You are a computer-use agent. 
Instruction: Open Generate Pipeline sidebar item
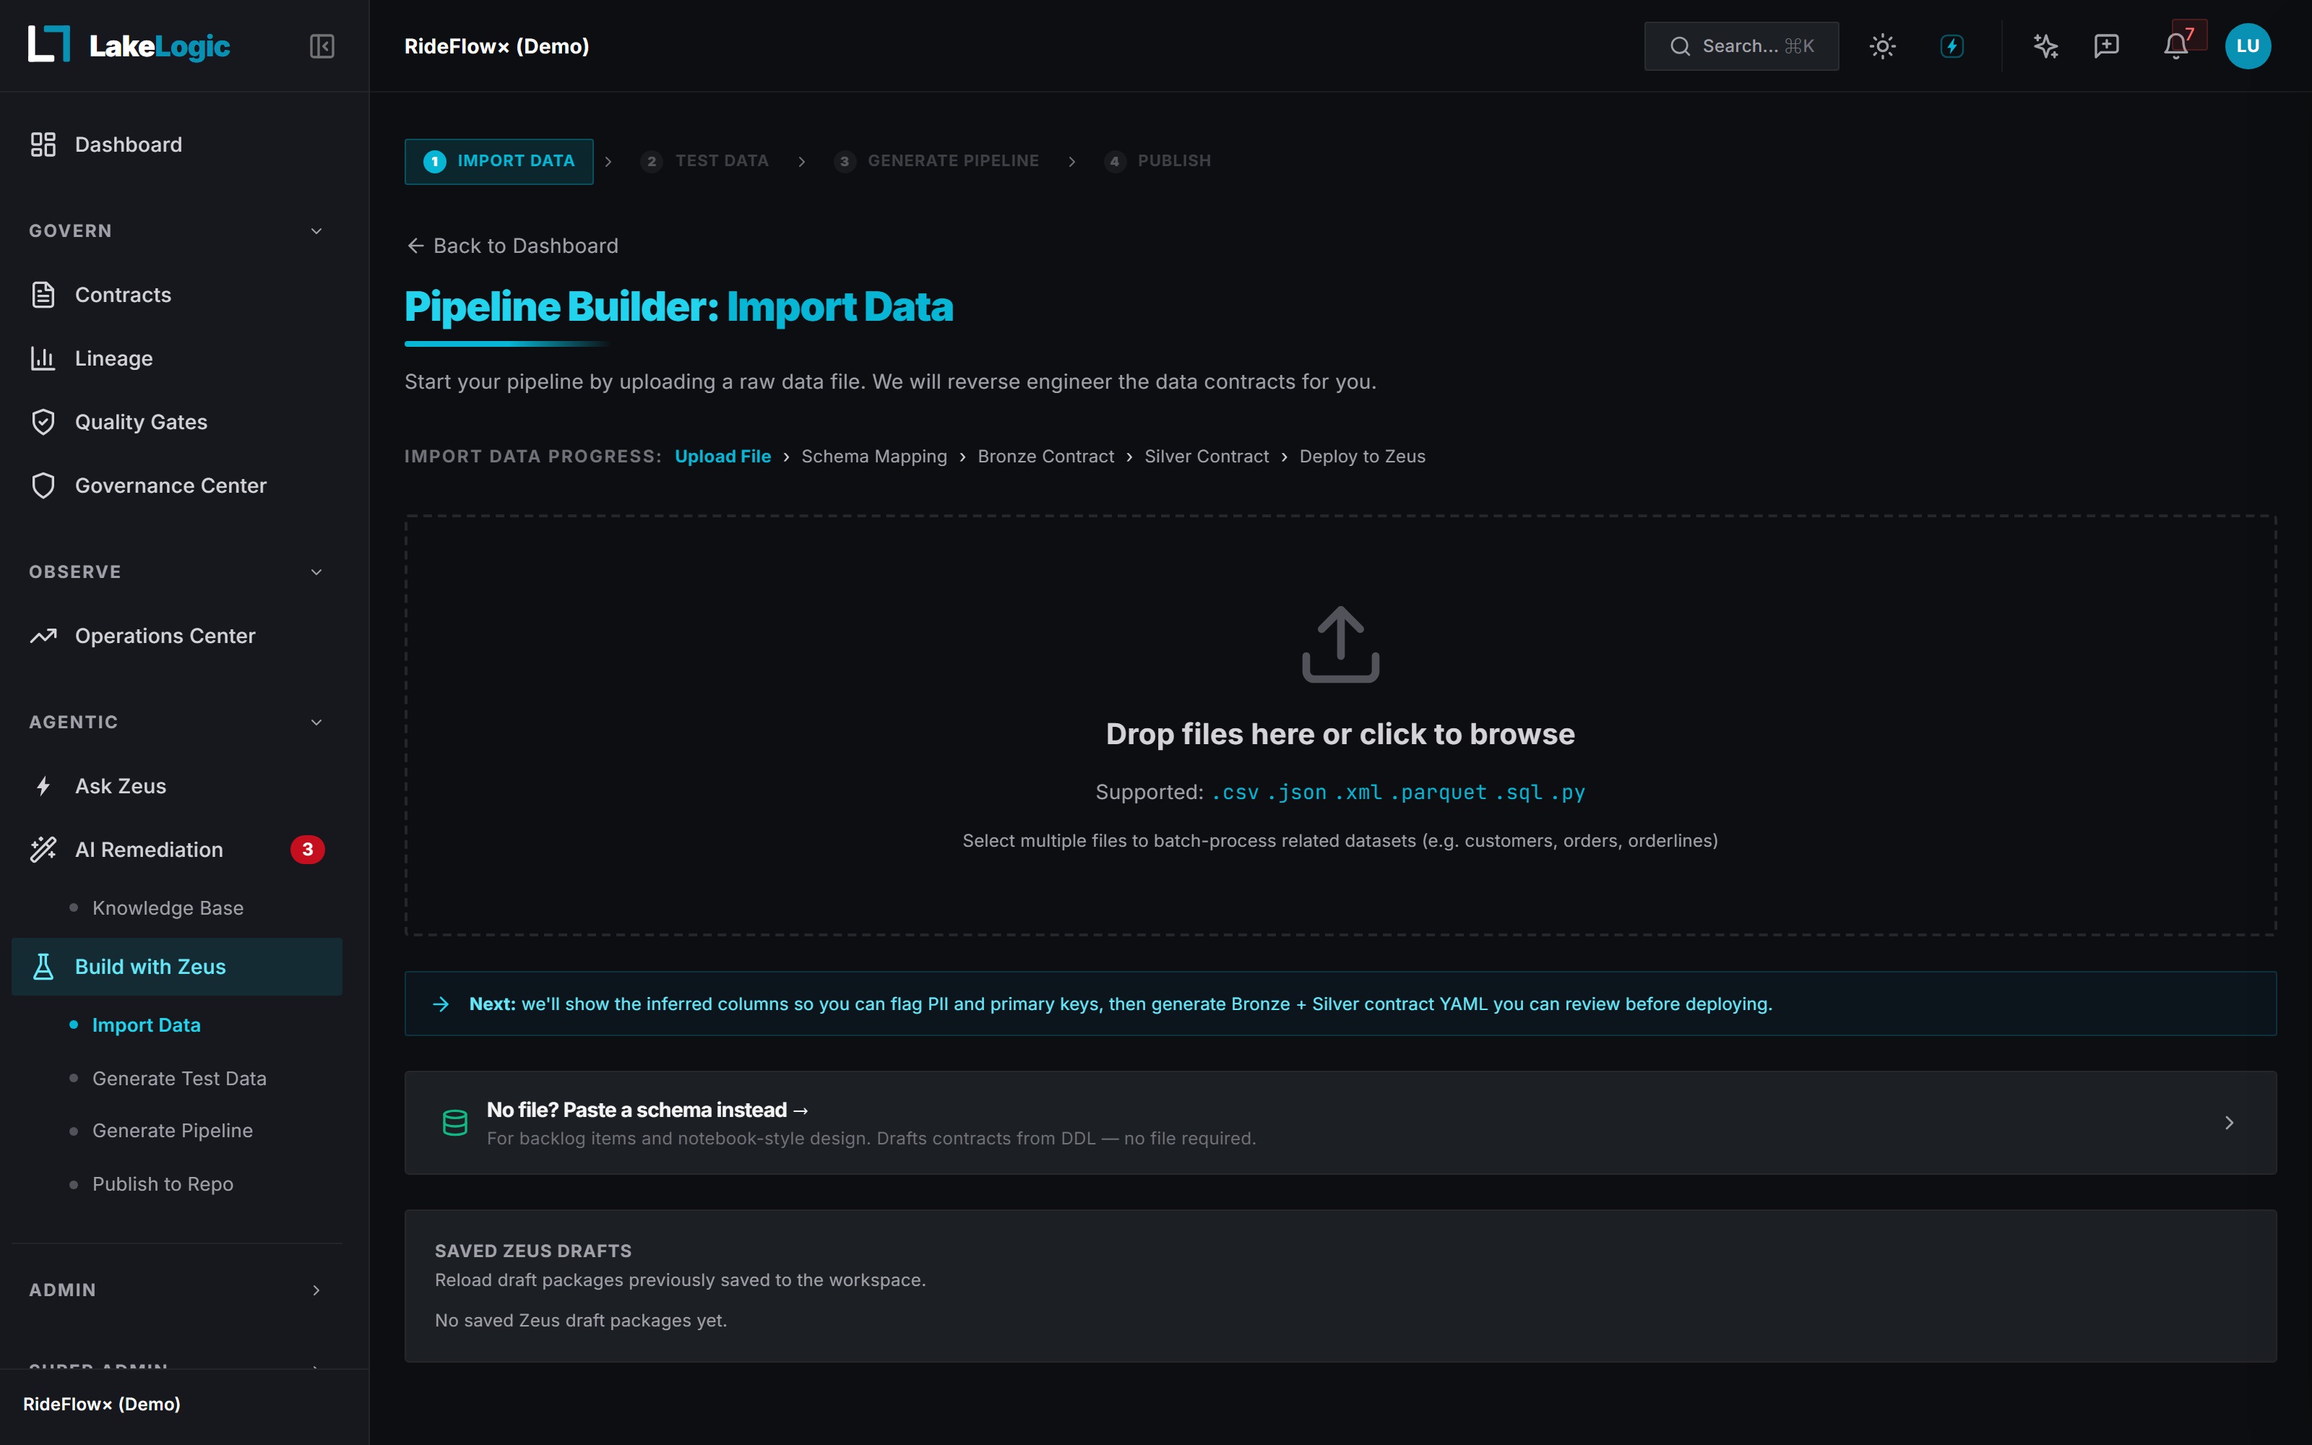coord(172,1131)
